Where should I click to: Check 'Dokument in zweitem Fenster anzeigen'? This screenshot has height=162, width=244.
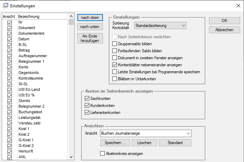115,58
